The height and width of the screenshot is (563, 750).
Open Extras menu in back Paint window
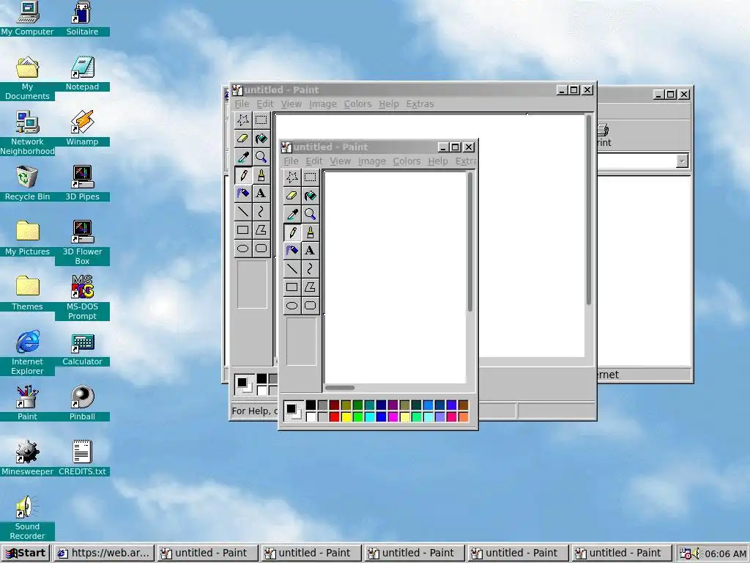(420, 104)
